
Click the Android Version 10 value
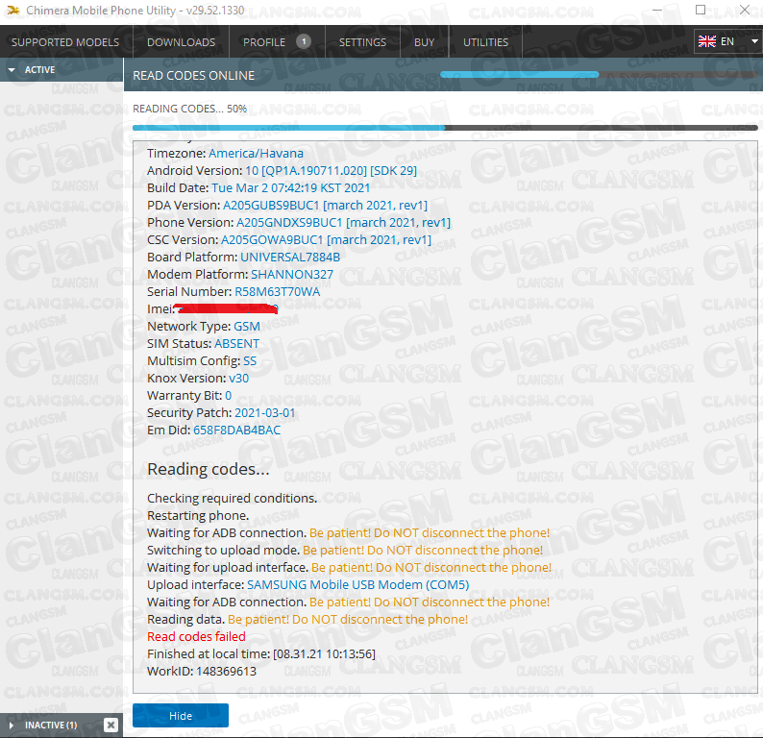coord(331,170)
